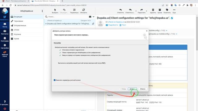Mark the message (Пометить) tag icon
198x111 pixels.
[167, 11]
